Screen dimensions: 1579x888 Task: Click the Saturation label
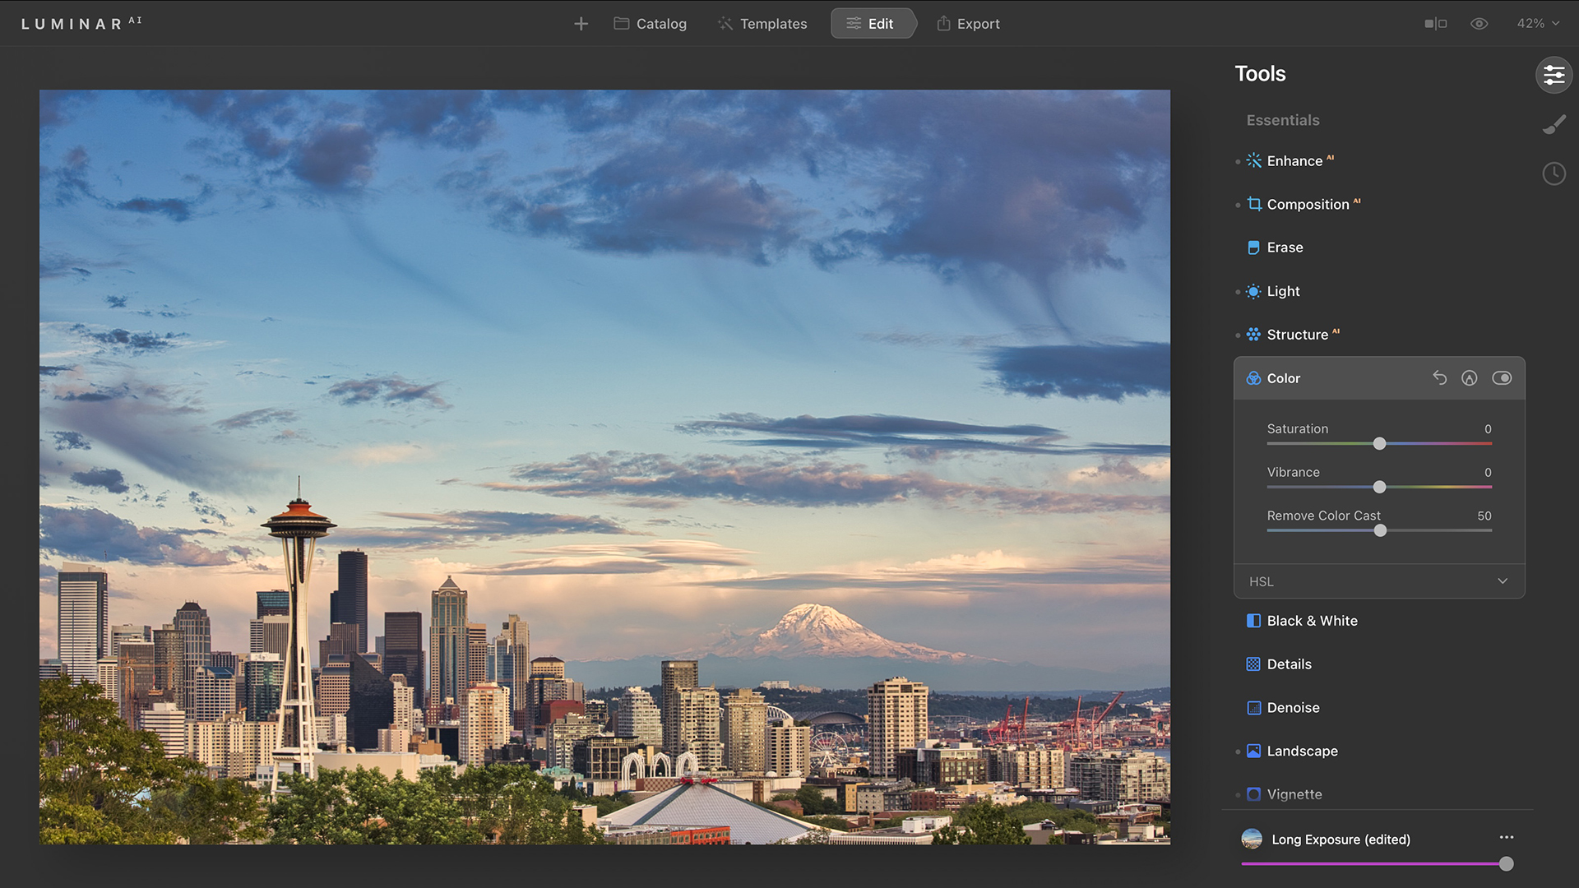coord(1297,429)
